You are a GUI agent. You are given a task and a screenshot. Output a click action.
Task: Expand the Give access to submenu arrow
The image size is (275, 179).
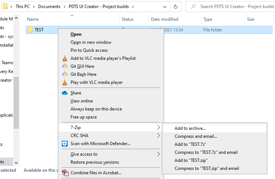(x=158, y=154)
